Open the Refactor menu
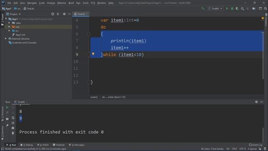 [x=62, y=3]
